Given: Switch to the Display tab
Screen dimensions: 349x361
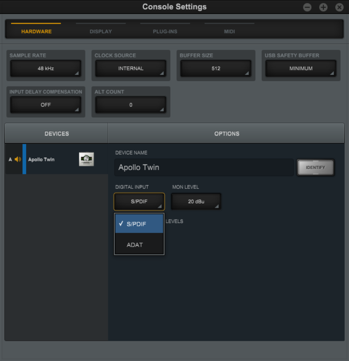Looking at the screenshot, I should pos(101,31).
